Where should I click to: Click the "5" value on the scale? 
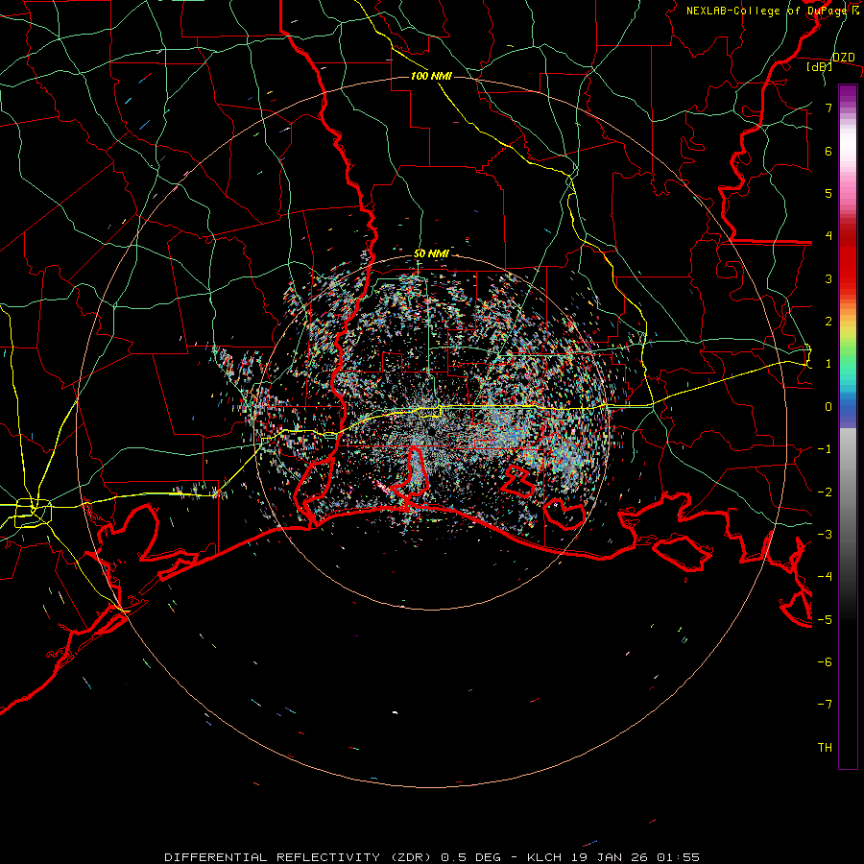828,193
